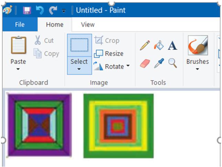The width and height of the screenshot is (222, 167).
Task: Open the Select dropdown arrow
Action: coord(79,69)
